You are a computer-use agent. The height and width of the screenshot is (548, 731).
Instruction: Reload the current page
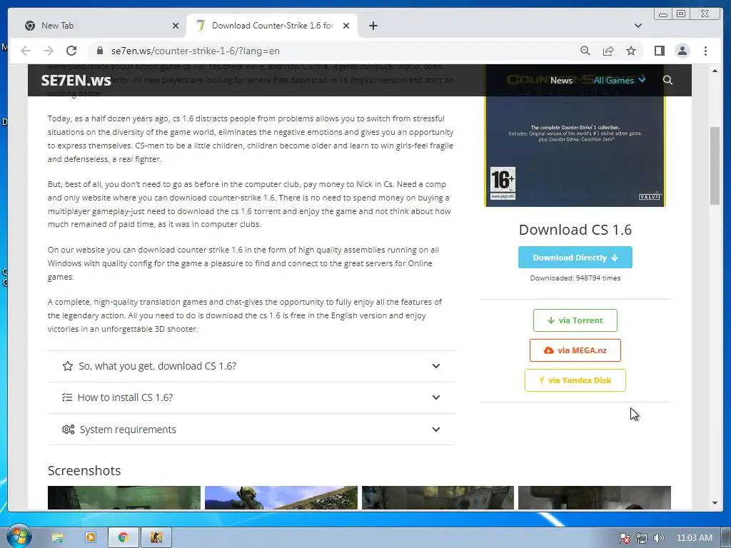71,51
